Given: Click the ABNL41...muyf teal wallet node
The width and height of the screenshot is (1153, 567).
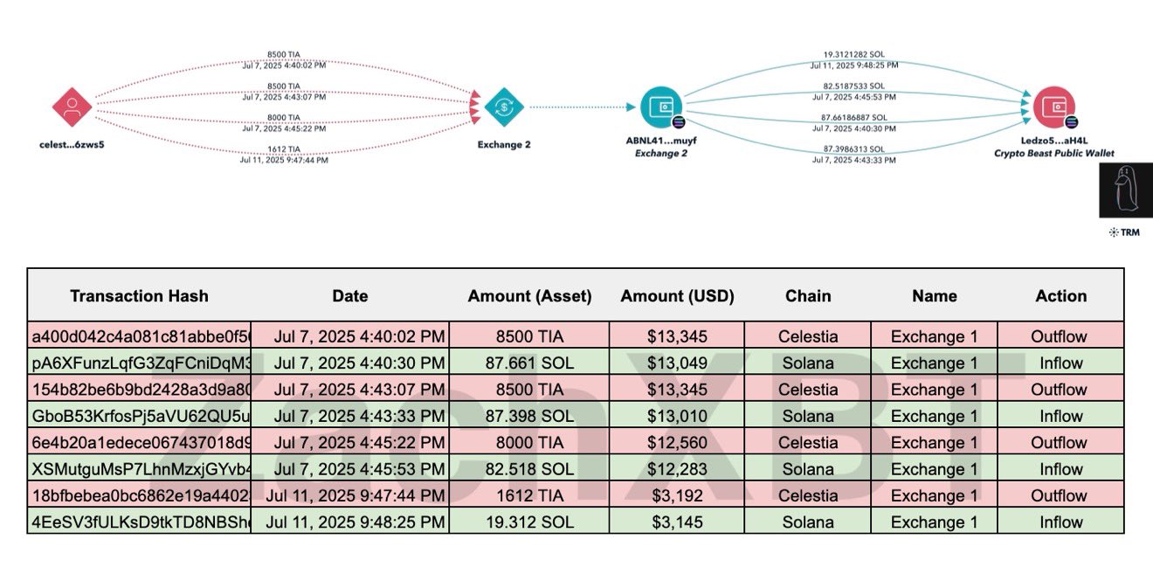Looking at the screenshot, I should pos(661,107).
